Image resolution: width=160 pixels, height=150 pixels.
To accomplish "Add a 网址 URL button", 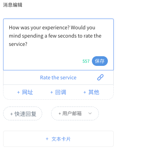I will point(25,92).
